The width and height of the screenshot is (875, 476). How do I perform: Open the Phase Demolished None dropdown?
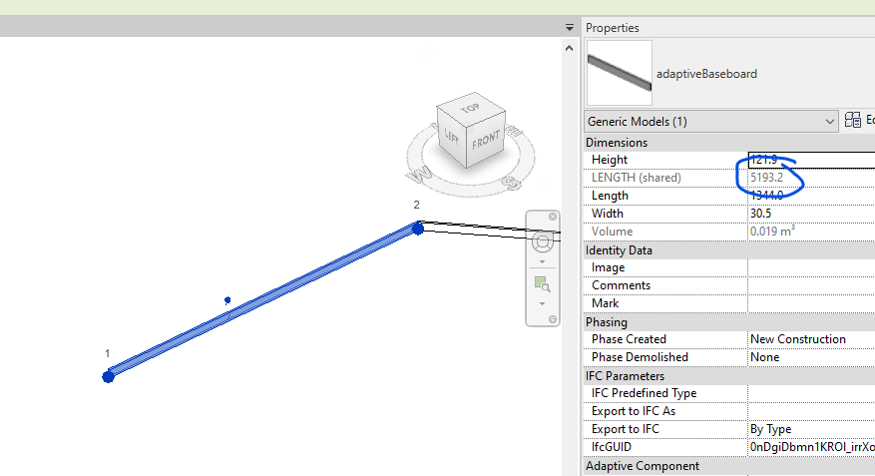point(811,356)
